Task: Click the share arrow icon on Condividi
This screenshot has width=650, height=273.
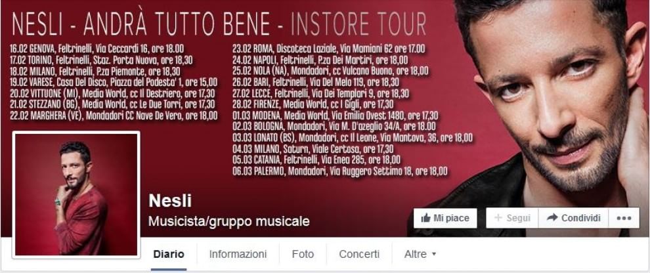Action: [552, 217]
